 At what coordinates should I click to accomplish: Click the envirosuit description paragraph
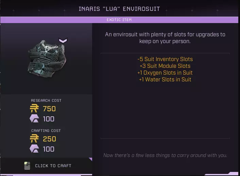click(165, 38)
